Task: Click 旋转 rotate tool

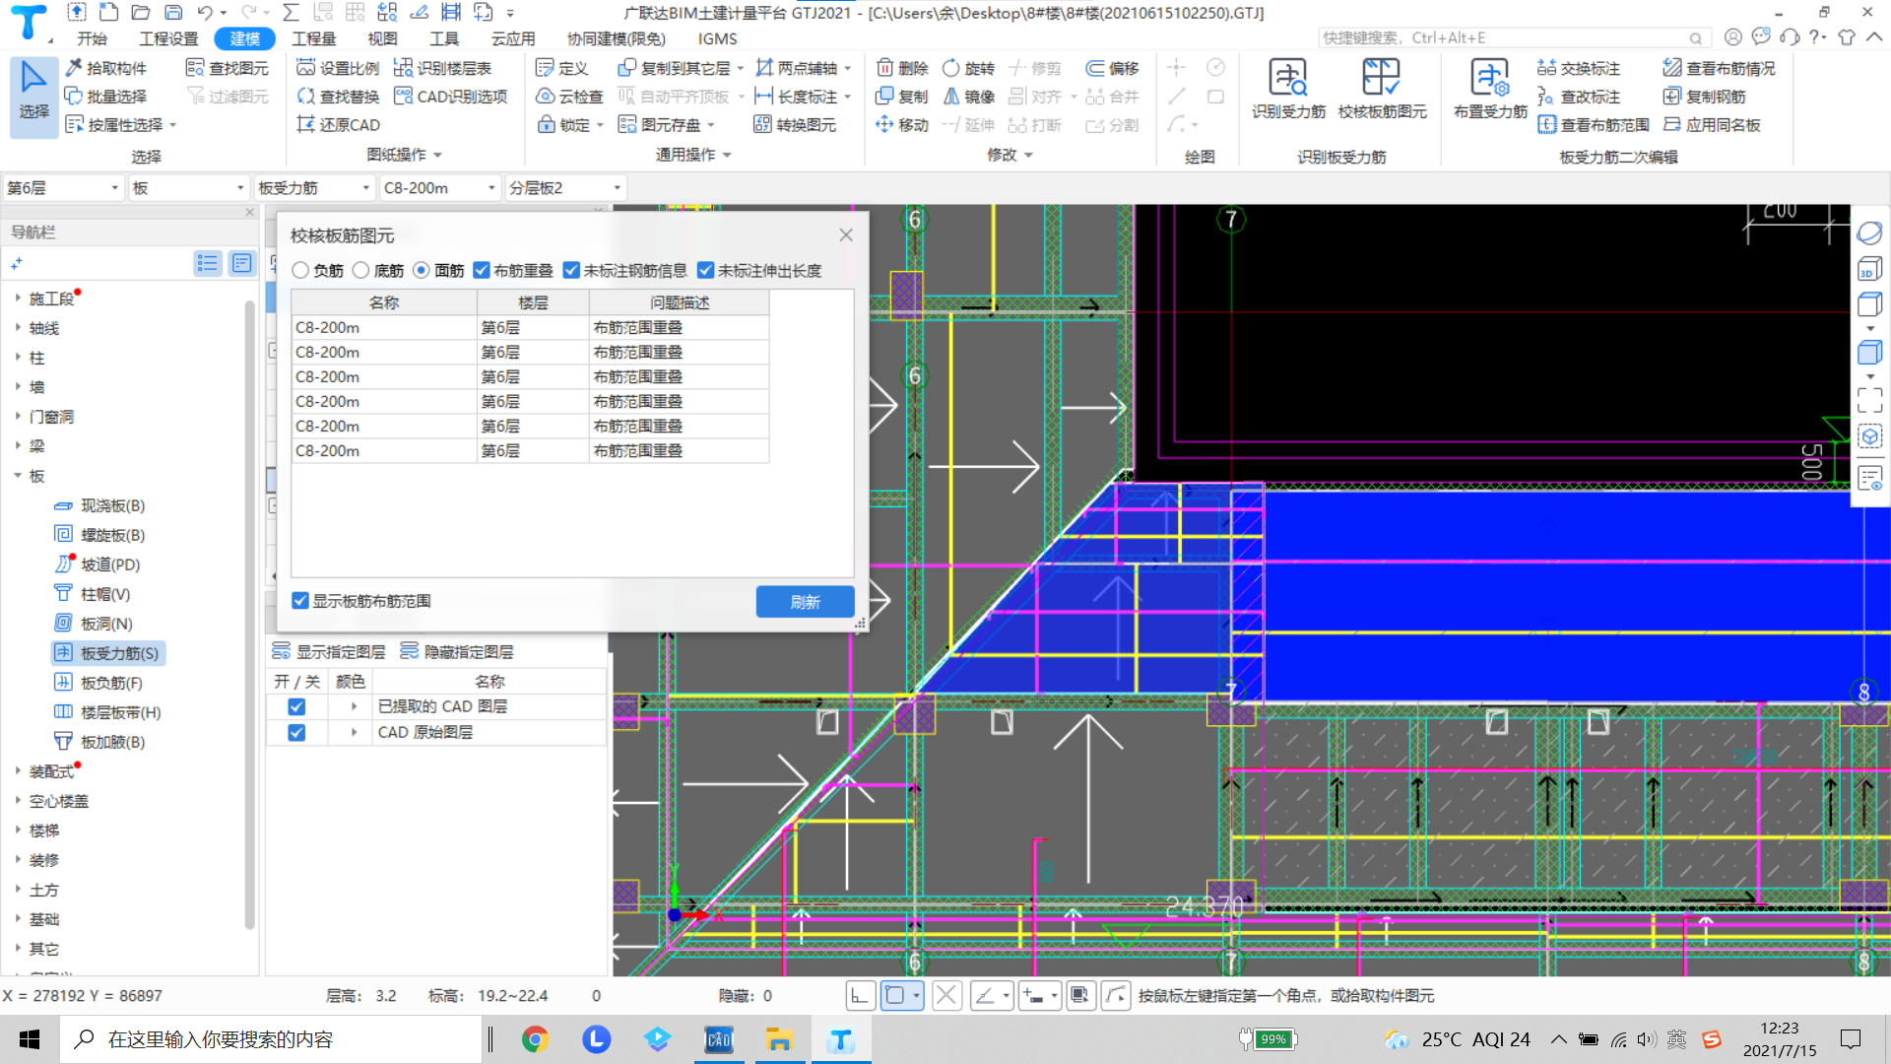Action: tap(969, 68)
